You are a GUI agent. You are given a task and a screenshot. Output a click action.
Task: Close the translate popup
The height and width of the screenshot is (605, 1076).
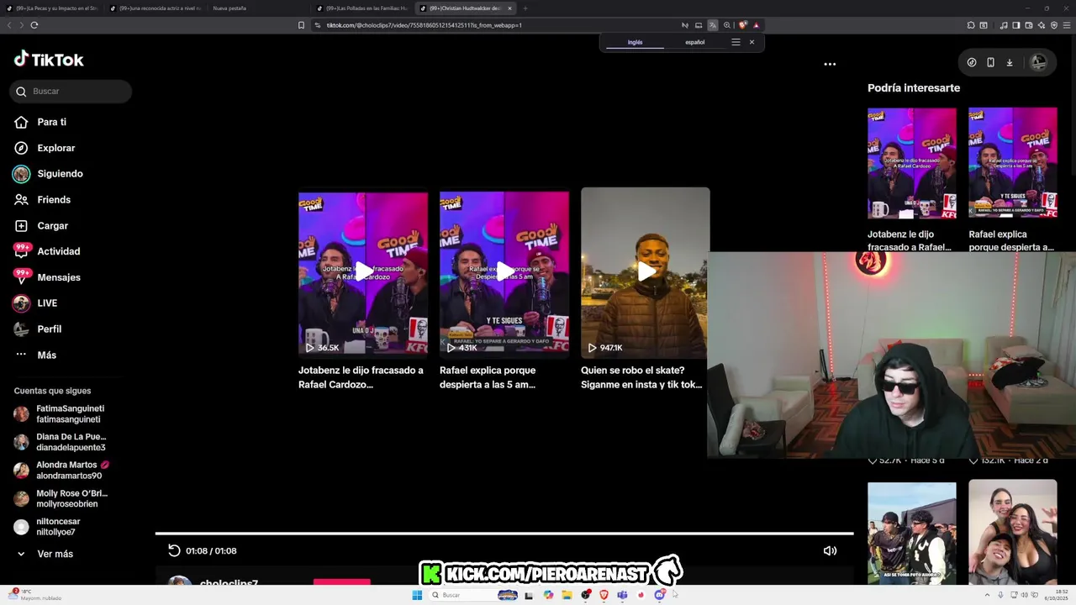752,42
